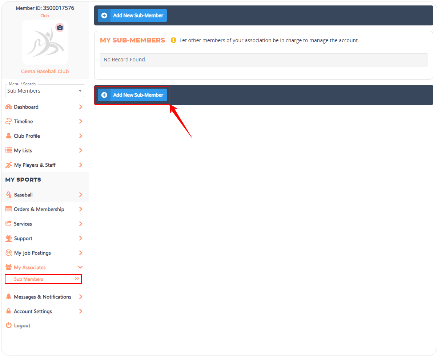The height and width of the screenshot is (357, 438).
Task: Click the lower Add New Sub-Member button
Action: 132,95
